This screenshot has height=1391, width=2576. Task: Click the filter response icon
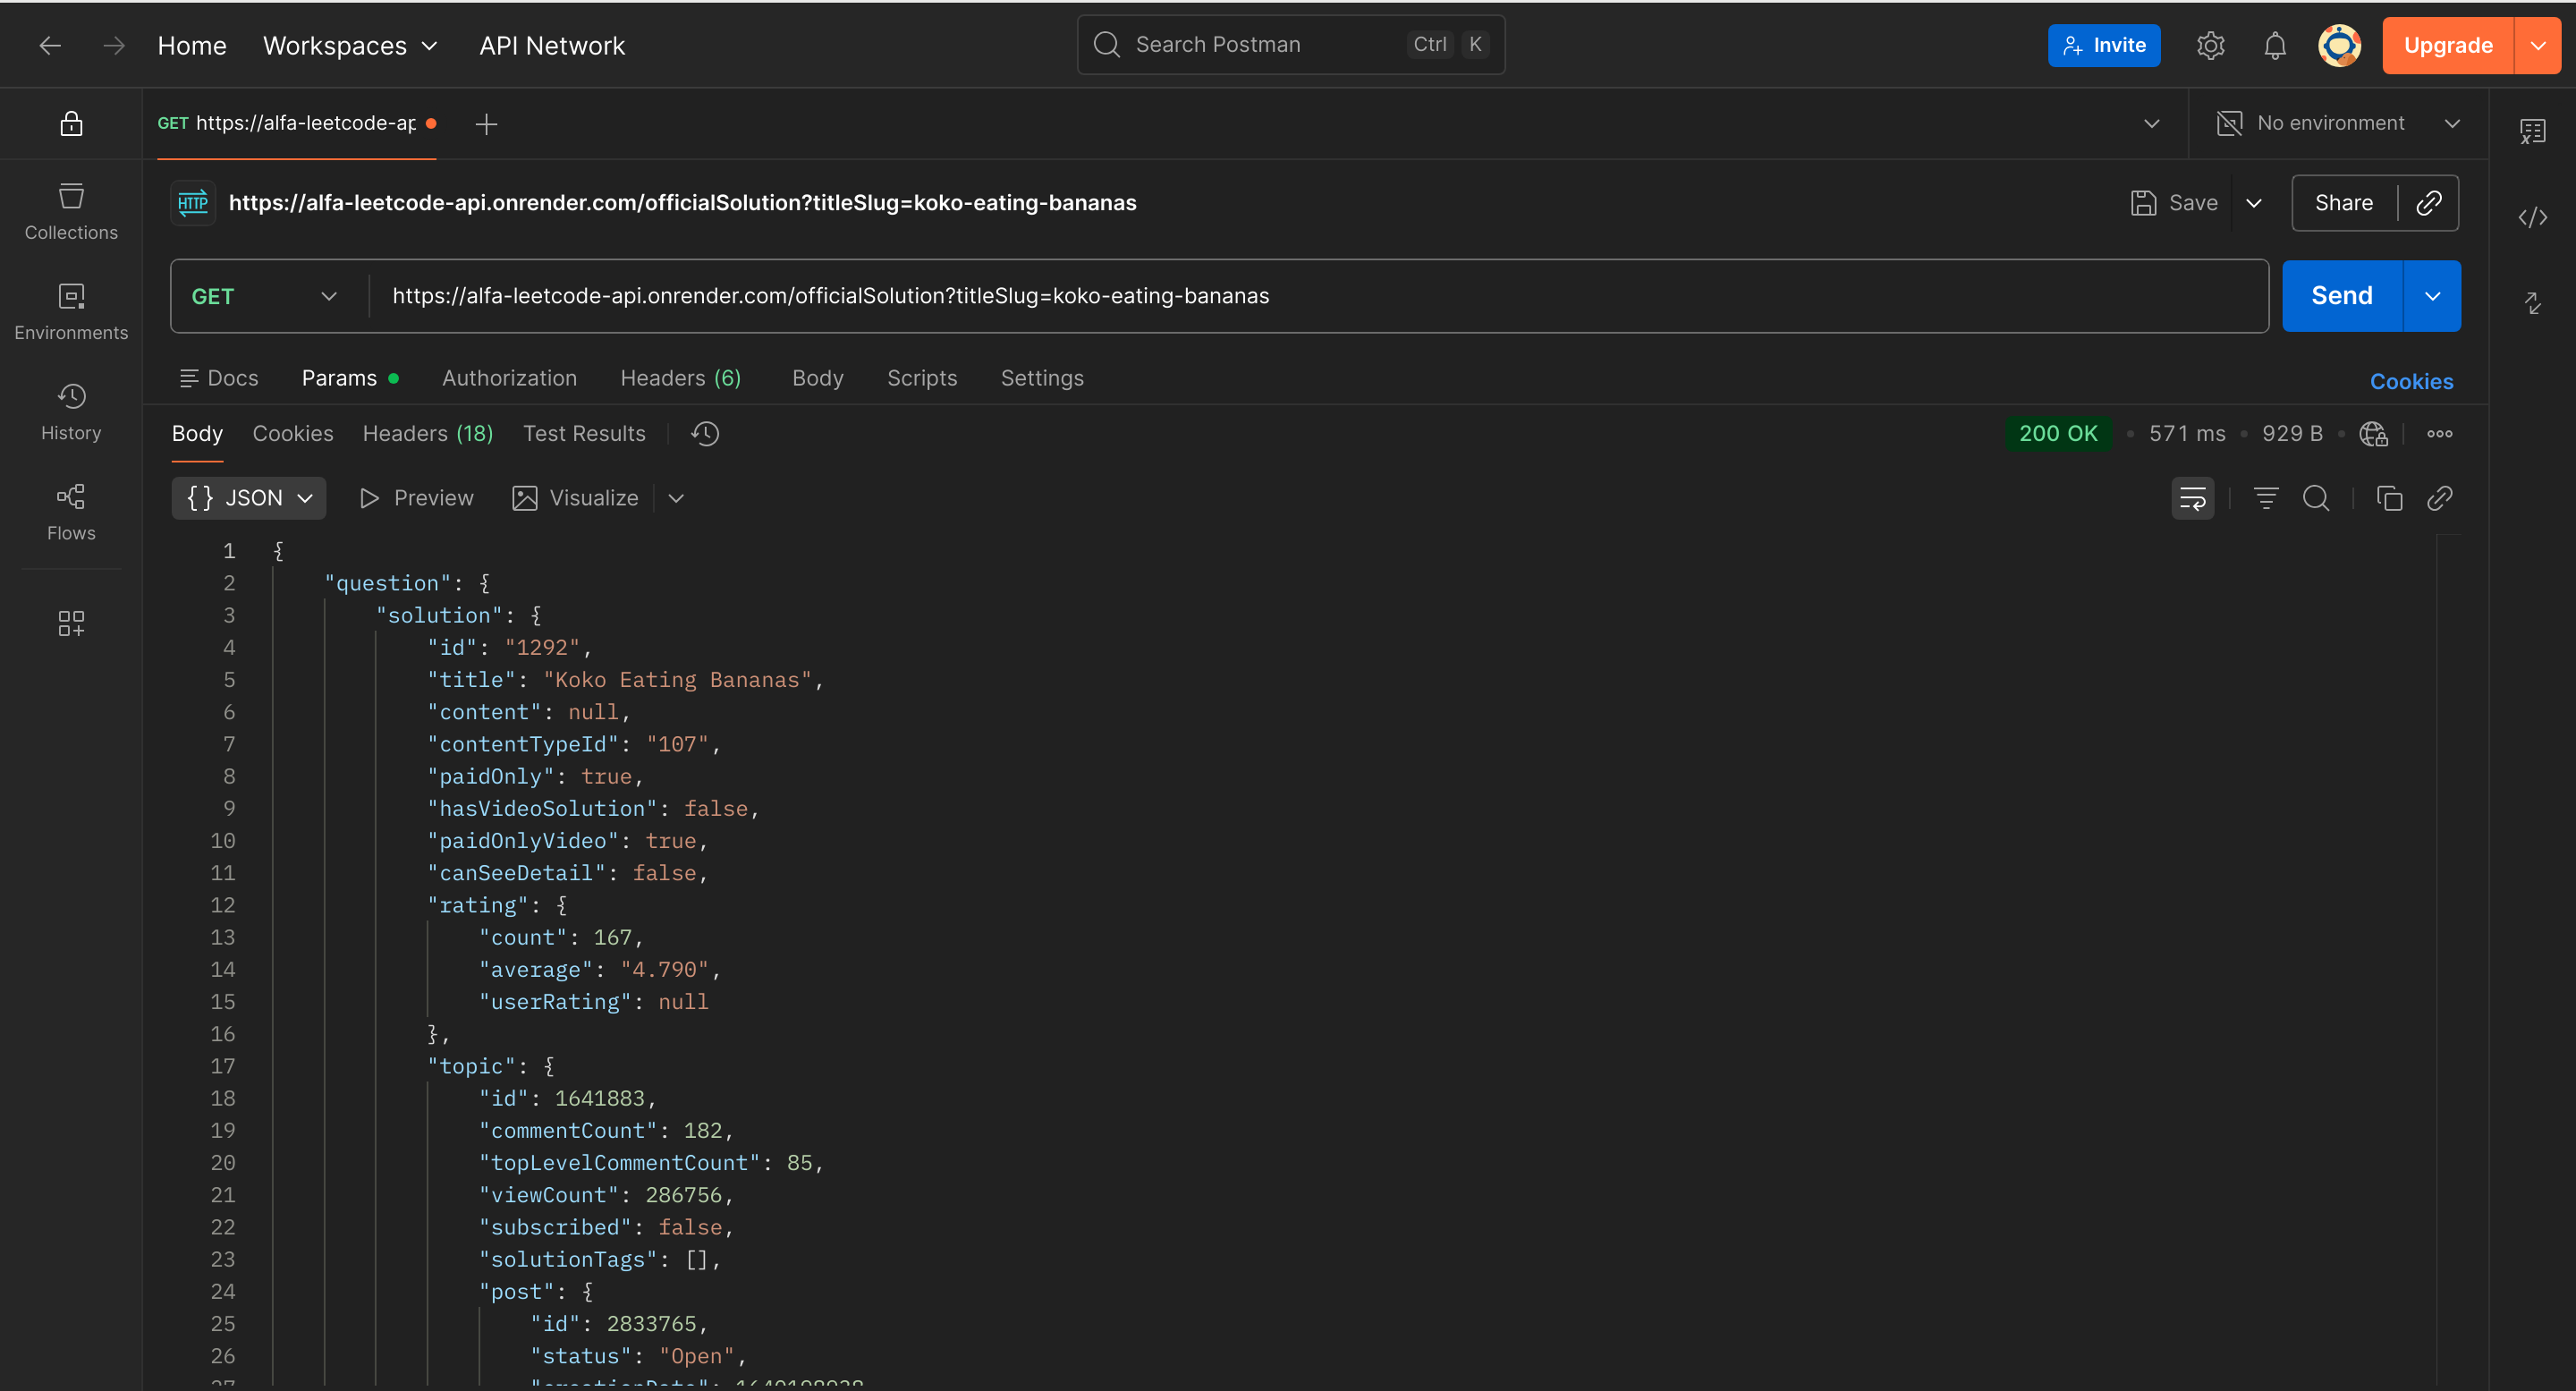[2266, 498]
